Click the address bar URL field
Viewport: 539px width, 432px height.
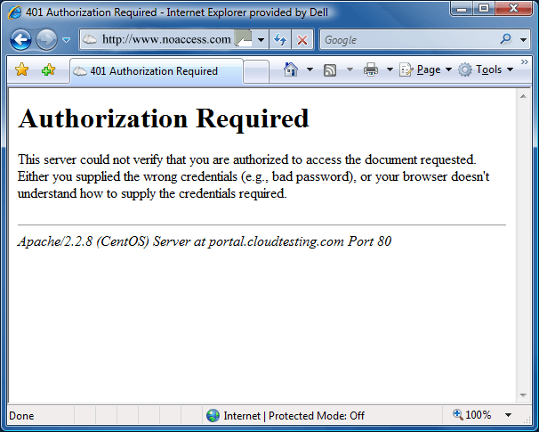166,39
